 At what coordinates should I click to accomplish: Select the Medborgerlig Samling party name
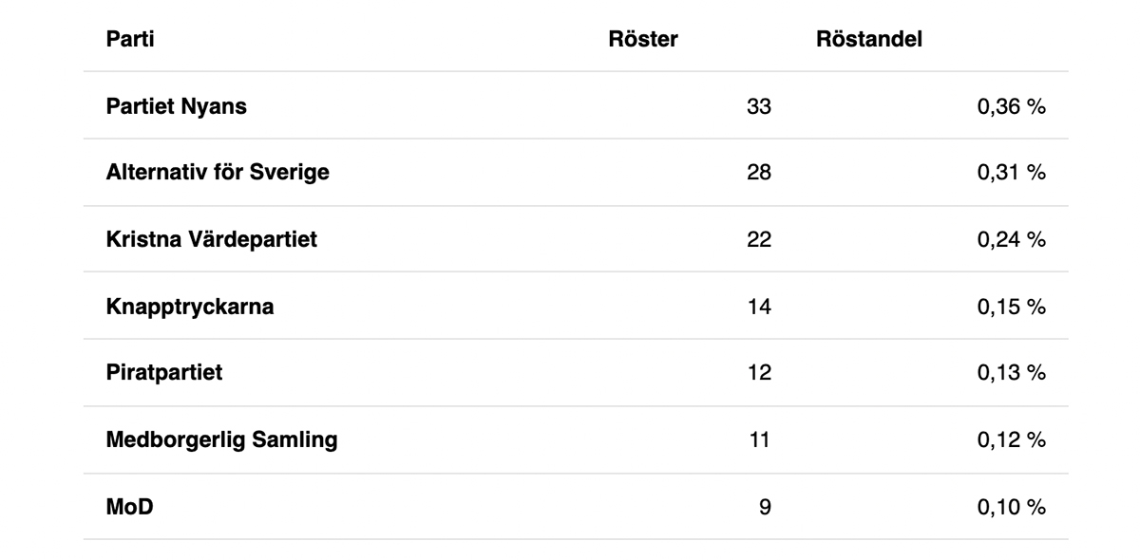pyautogui.click(x=221, y=440)
